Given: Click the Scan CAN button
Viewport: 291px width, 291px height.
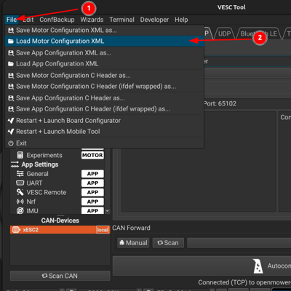Looking at the screenshot, I should coord(60,276).
